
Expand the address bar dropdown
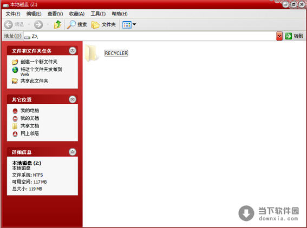click(279, 36)
